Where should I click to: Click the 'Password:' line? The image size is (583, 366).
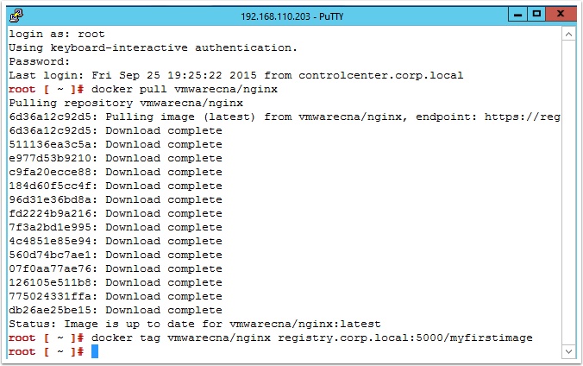pos(40,62)
